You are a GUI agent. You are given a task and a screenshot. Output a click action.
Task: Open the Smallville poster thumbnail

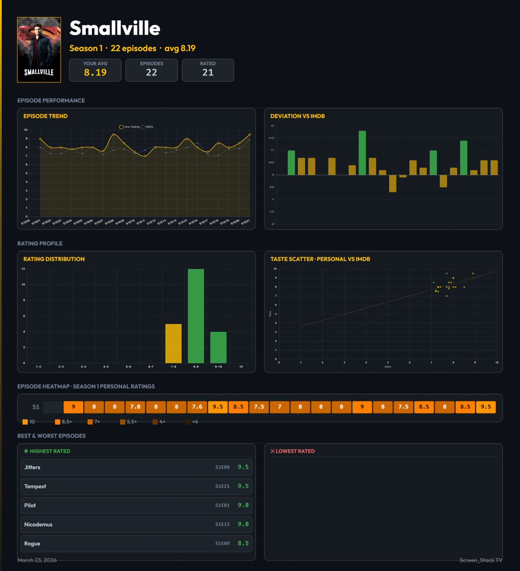(39, 50)
